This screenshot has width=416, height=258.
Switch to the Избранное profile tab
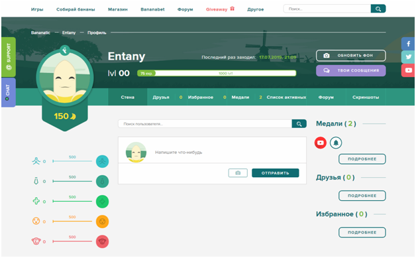click(201, 97)
